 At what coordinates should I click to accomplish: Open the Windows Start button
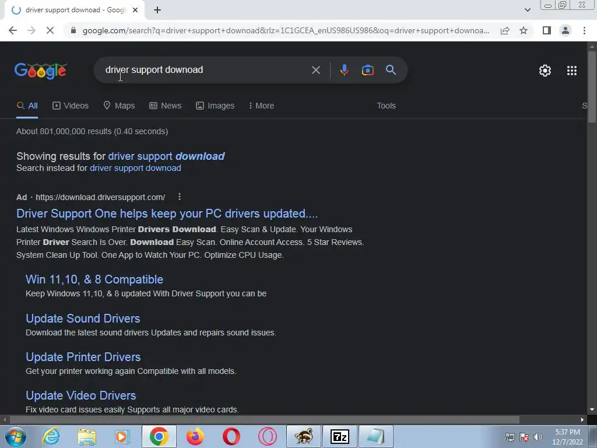coord(15,436)
